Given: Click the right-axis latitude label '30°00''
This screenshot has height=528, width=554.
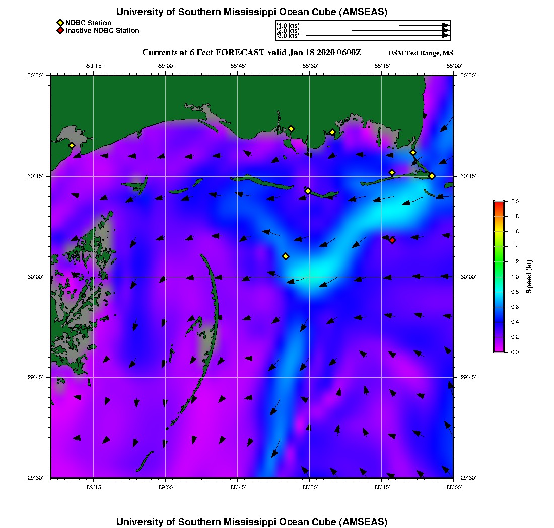Looking at the screenshot, I should click(x=468, y=277).
